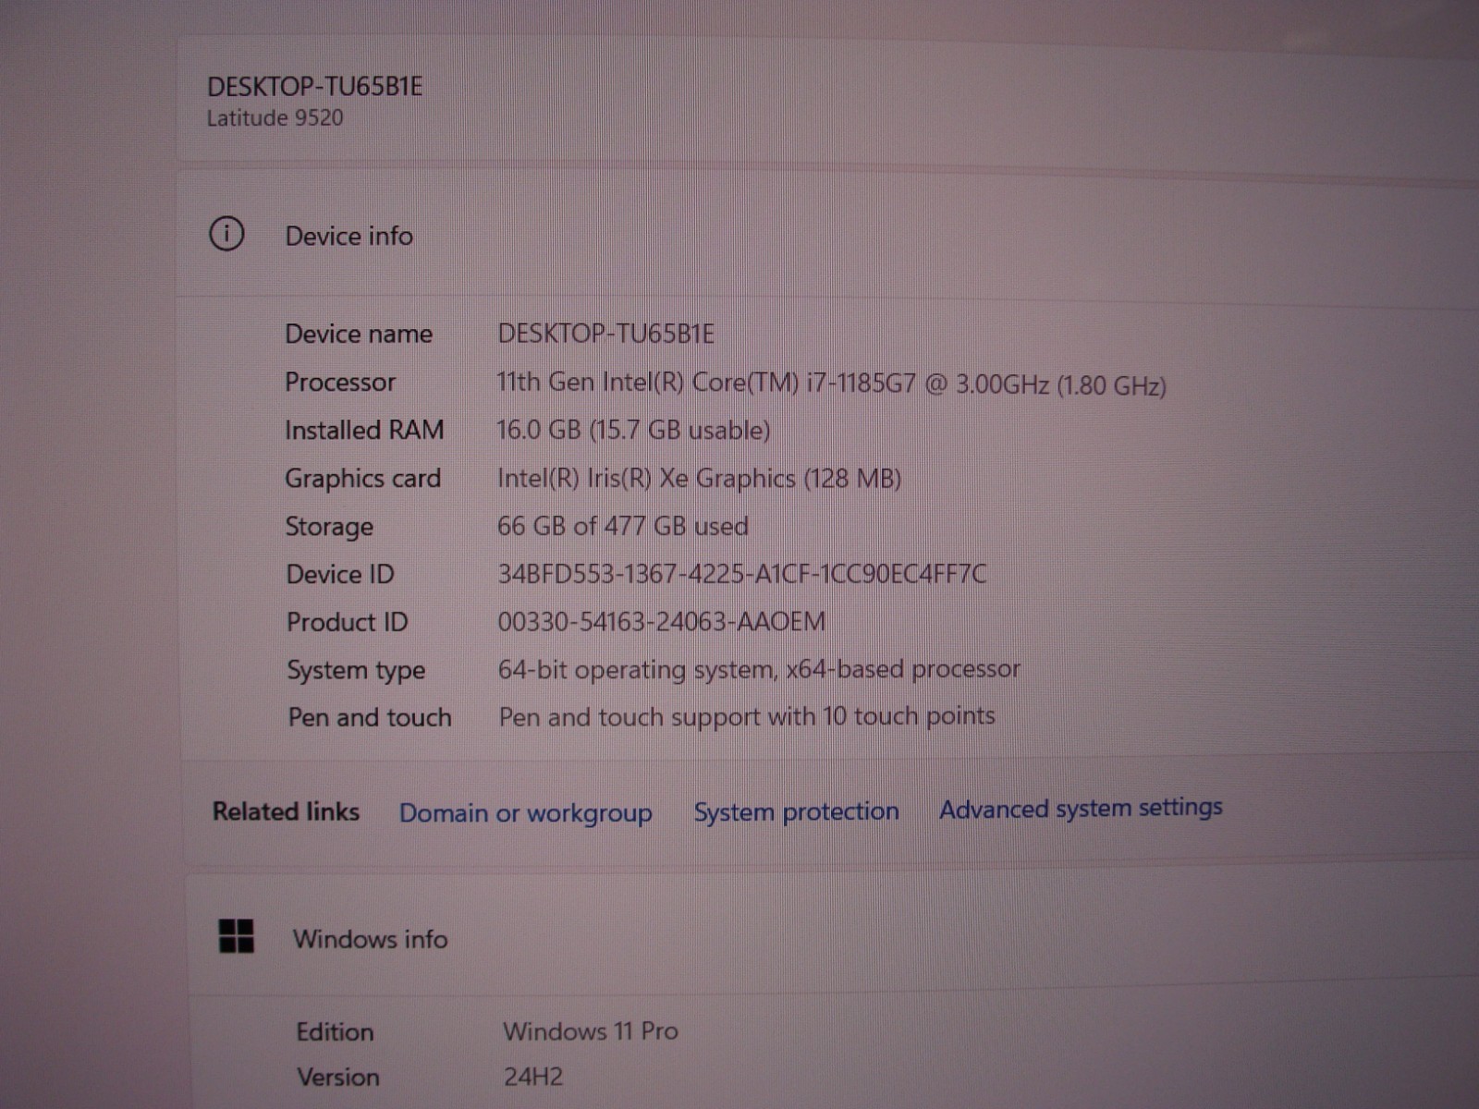This screenshot has width=1479, height=1109.
Task: Select the 64-bit operating system value
Action: coord(759,669)
